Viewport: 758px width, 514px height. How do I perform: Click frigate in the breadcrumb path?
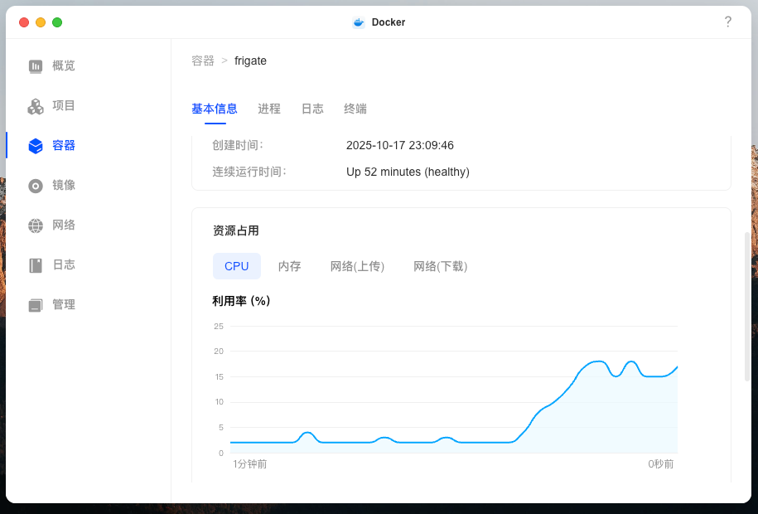[x=250, y=61]
